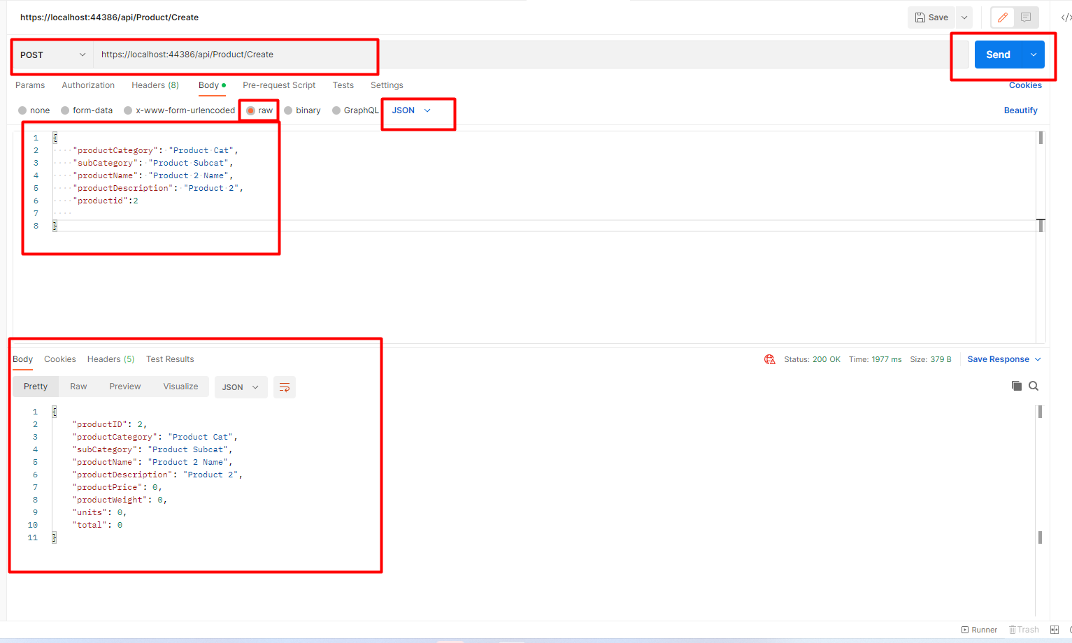
Task: Switch to the Authorization tab
Action: click(x=88, y=85)
